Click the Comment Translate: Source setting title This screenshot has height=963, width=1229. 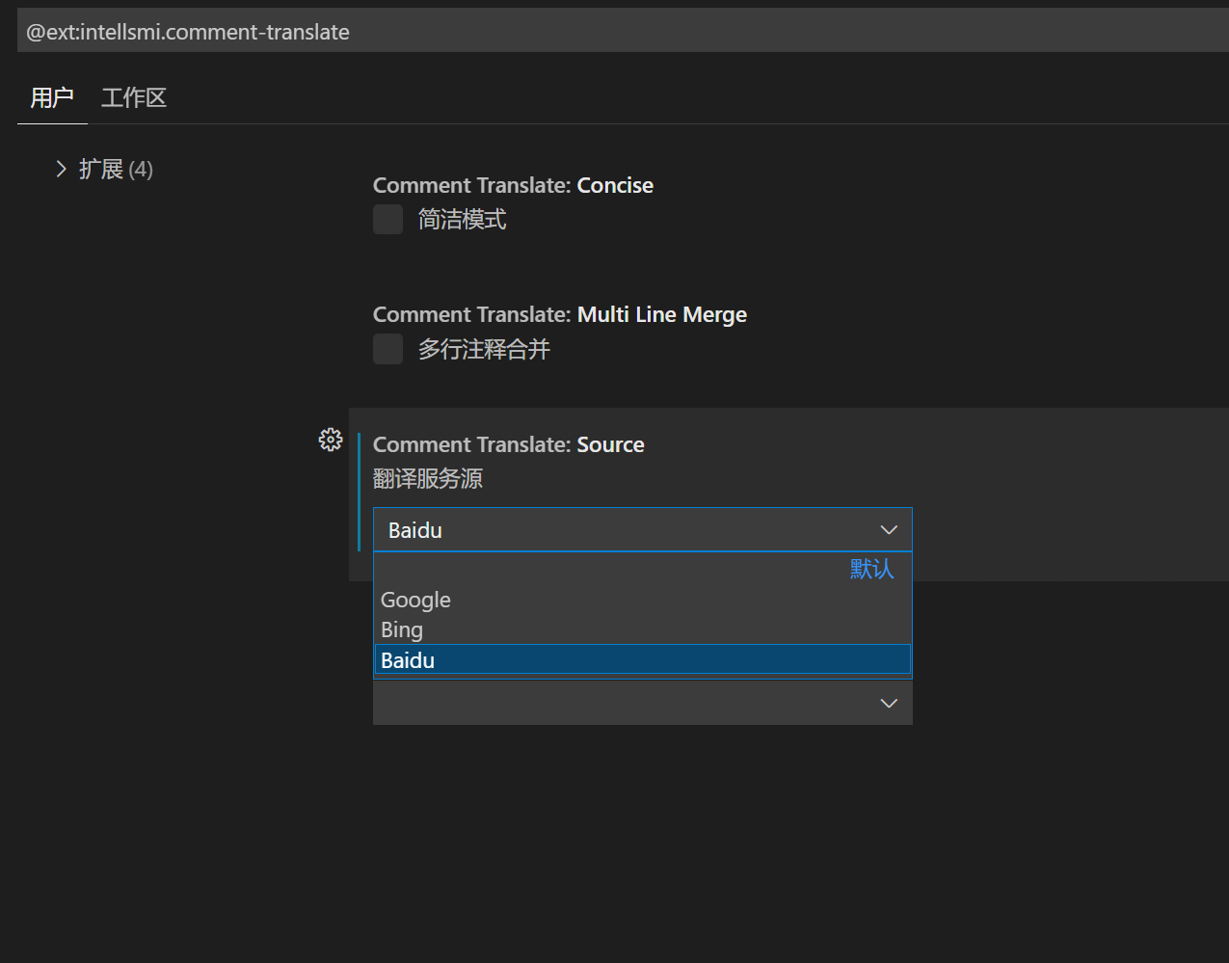click(x=508, y=444)
